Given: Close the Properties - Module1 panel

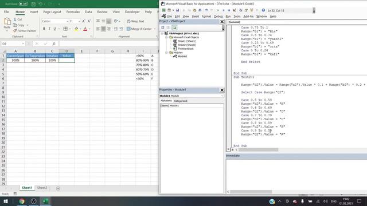Looking at the screenshot, I should click(x=222, y=90).
